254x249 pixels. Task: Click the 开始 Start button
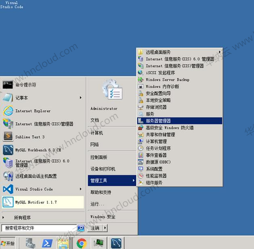coord(8,243)
